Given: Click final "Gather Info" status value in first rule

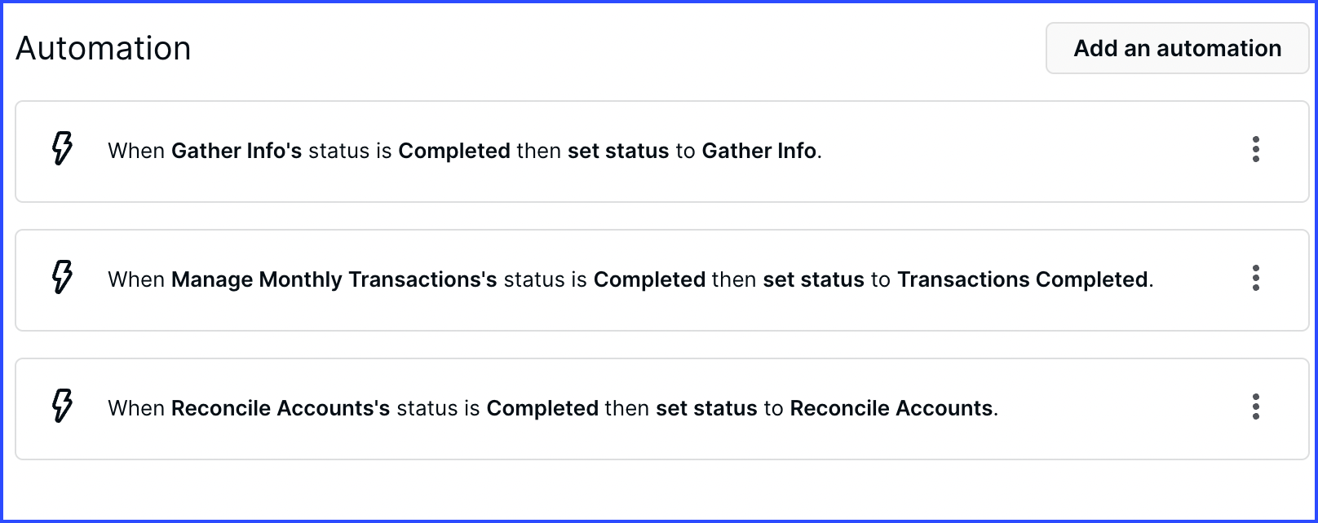Looking at the screenshot, I should point(759,151).
